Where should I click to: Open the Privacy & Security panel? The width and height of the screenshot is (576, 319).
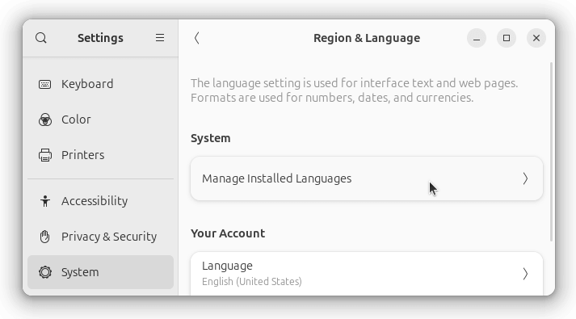(100, 237)
